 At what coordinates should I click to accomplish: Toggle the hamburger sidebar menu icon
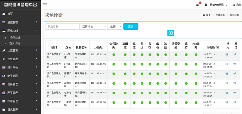[x=45, y=5]
